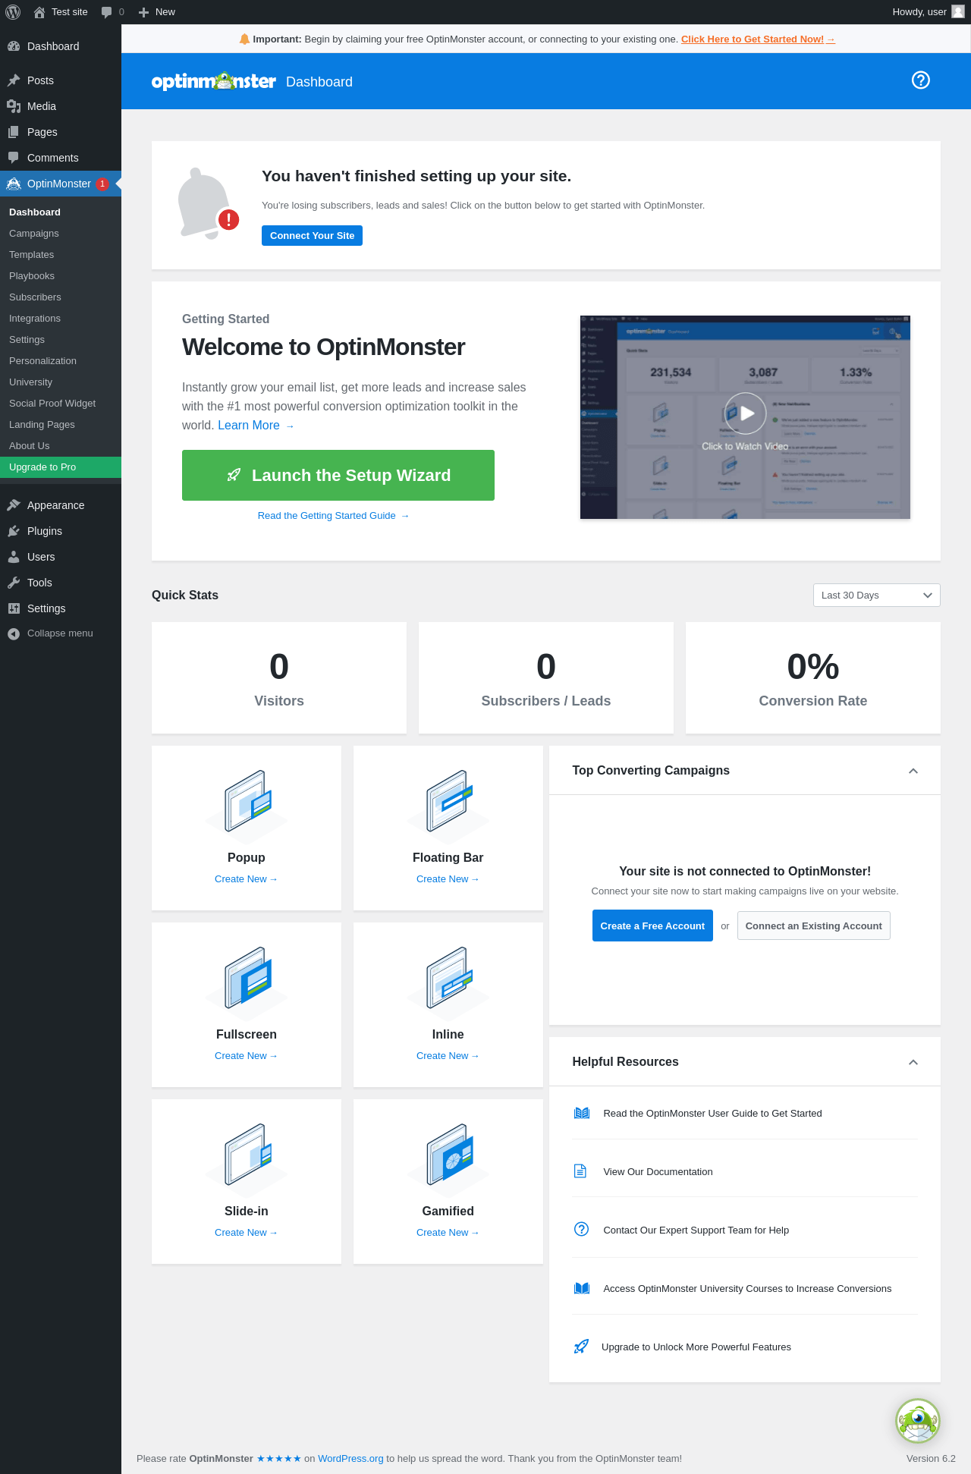Open the comments bubble in admin bar
The width and height of the screenshot is (971, 1474).
pyautogui.click(x=107, y=12)
